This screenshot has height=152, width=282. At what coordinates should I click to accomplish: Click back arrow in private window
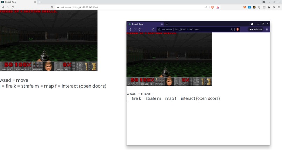130,29
